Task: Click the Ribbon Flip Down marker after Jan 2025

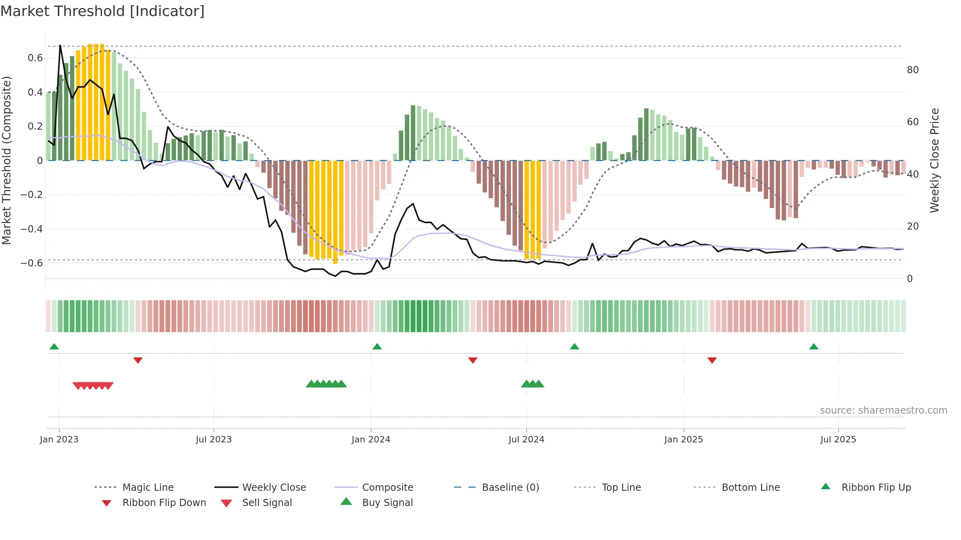Action: (712, 360)
